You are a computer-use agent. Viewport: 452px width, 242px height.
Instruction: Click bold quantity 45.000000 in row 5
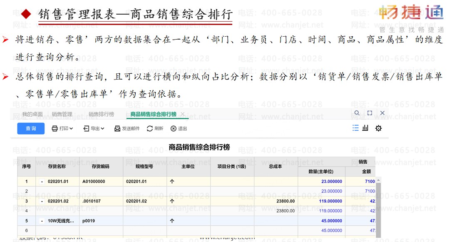pos(331,221)
